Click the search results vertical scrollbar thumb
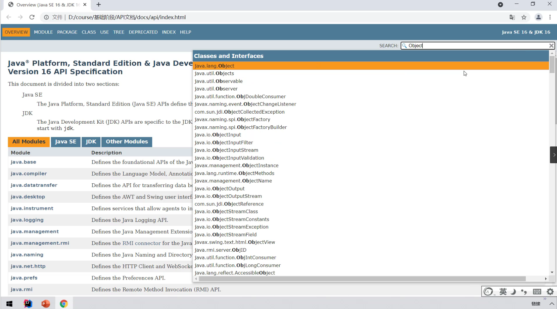 click(552, 64)
